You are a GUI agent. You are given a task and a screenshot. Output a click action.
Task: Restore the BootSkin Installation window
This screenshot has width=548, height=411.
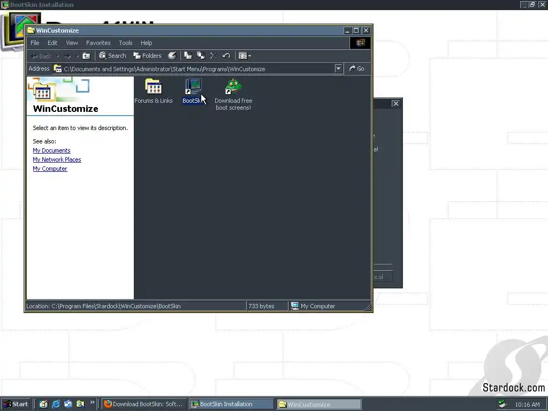click(x=532, y=4)
